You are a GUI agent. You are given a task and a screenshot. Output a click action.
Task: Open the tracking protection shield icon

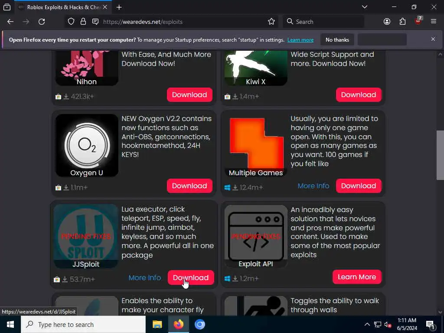[71, 22]
